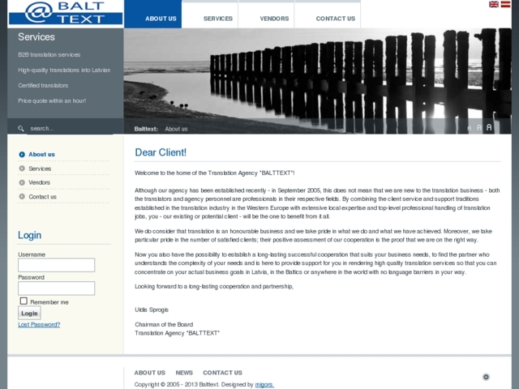Click the Dear Client! heading
The width and height of the screenshot is (519, 389).
[161, 152]
